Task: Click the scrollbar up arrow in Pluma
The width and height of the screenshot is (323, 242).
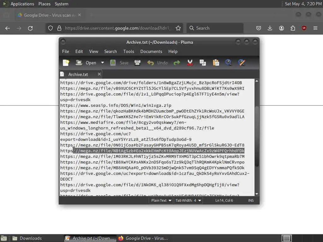Action: [x=257, y=81]
